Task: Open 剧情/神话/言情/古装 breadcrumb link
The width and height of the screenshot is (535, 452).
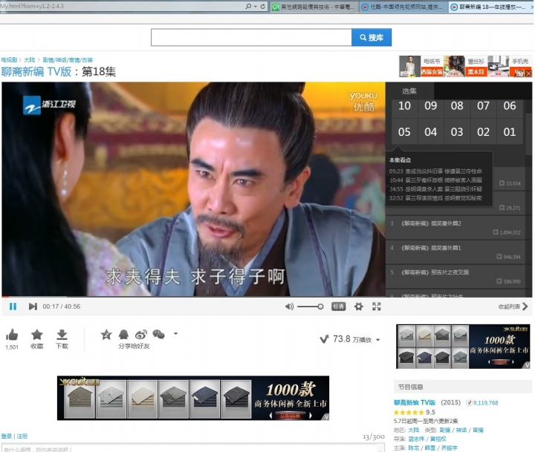Action: tap(68, 60)
